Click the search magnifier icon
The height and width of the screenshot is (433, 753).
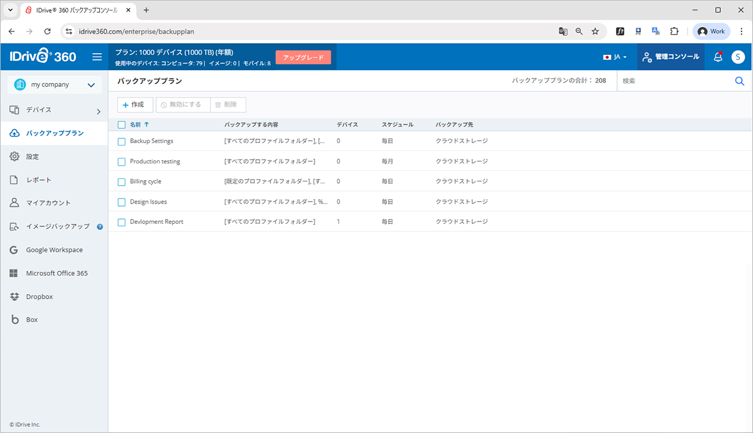(x=739, y=80)
